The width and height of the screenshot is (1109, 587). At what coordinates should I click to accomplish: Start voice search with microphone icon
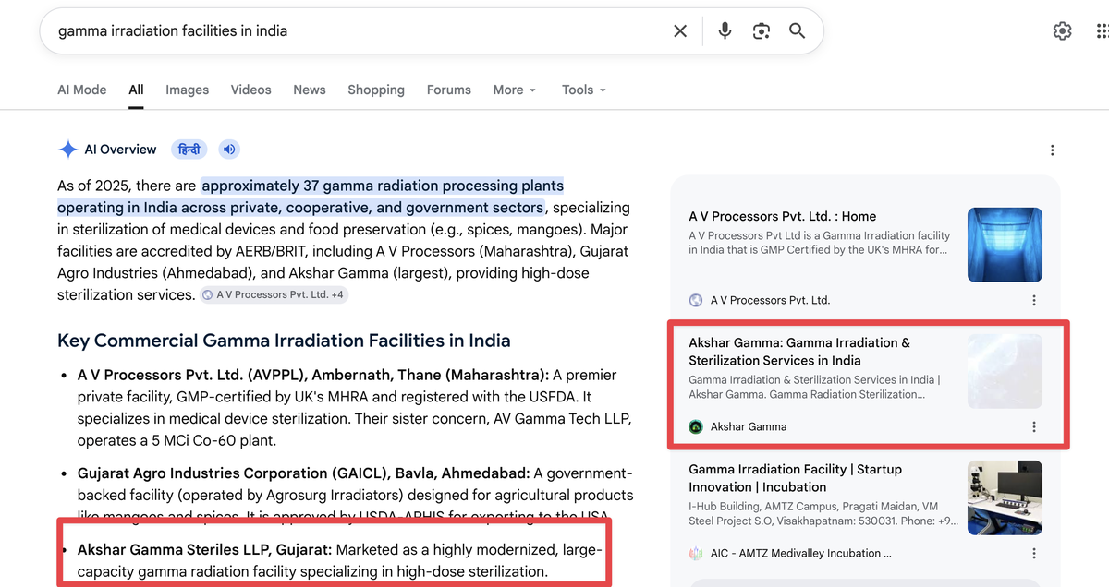(x=725, y=31)
